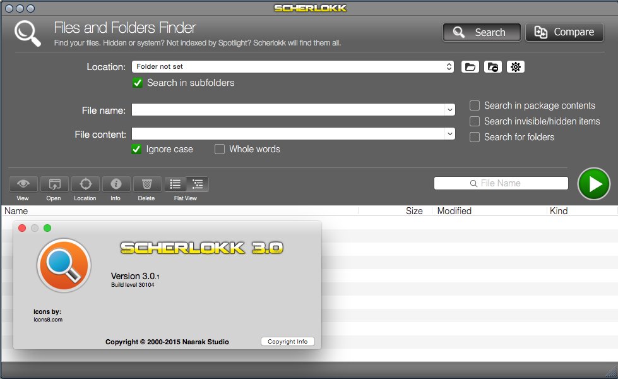The height and width of the screenshot is (379, 618).
Task: Start search with green play button
Action: 594,184
